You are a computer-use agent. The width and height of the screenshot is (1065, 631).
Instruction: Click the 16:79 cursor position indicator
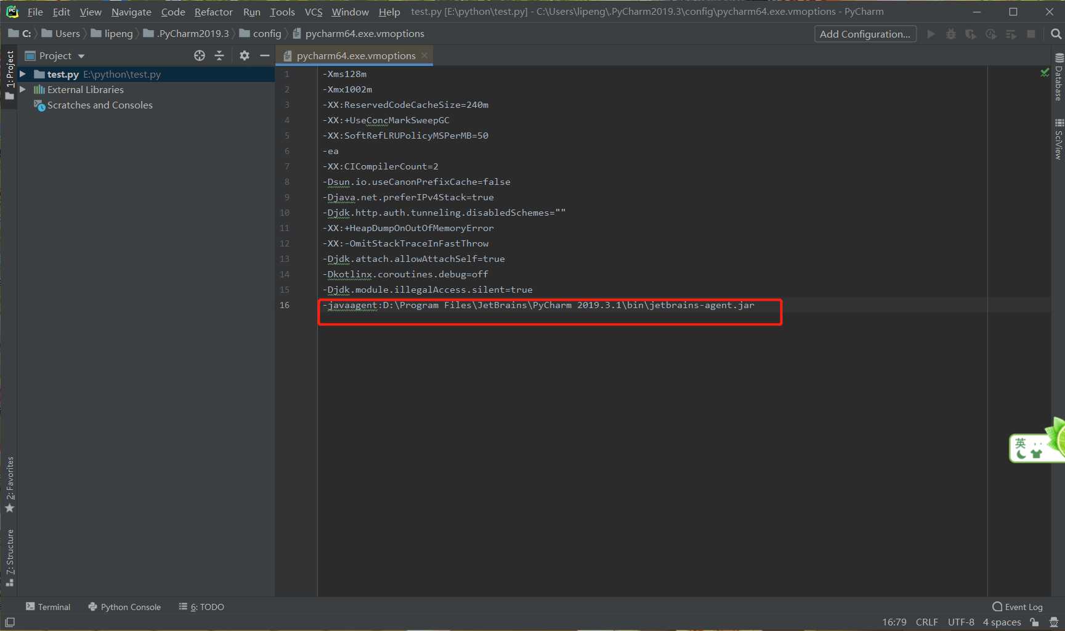pos(894,622)
